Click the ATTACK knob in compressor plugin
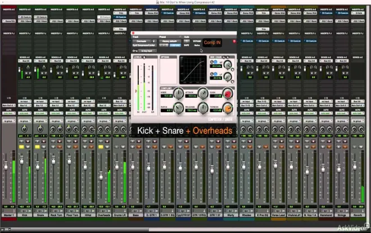The width and height of the screenshot is (371, 233). pos(203,94)
